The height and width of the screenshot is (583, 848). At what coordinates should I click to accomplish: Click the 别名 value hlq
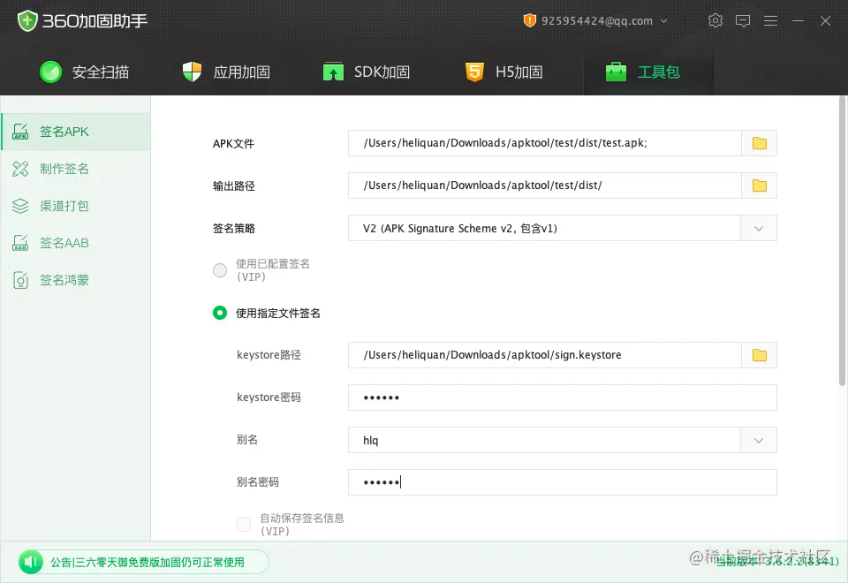(370, 440)
